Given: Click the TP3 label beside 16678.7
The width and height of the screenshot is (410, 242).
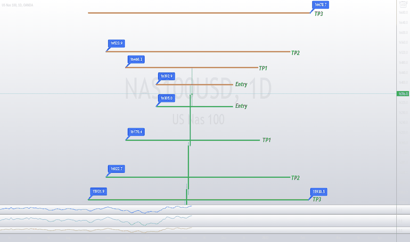Looking at the screenshot, I should coord(318,14).
